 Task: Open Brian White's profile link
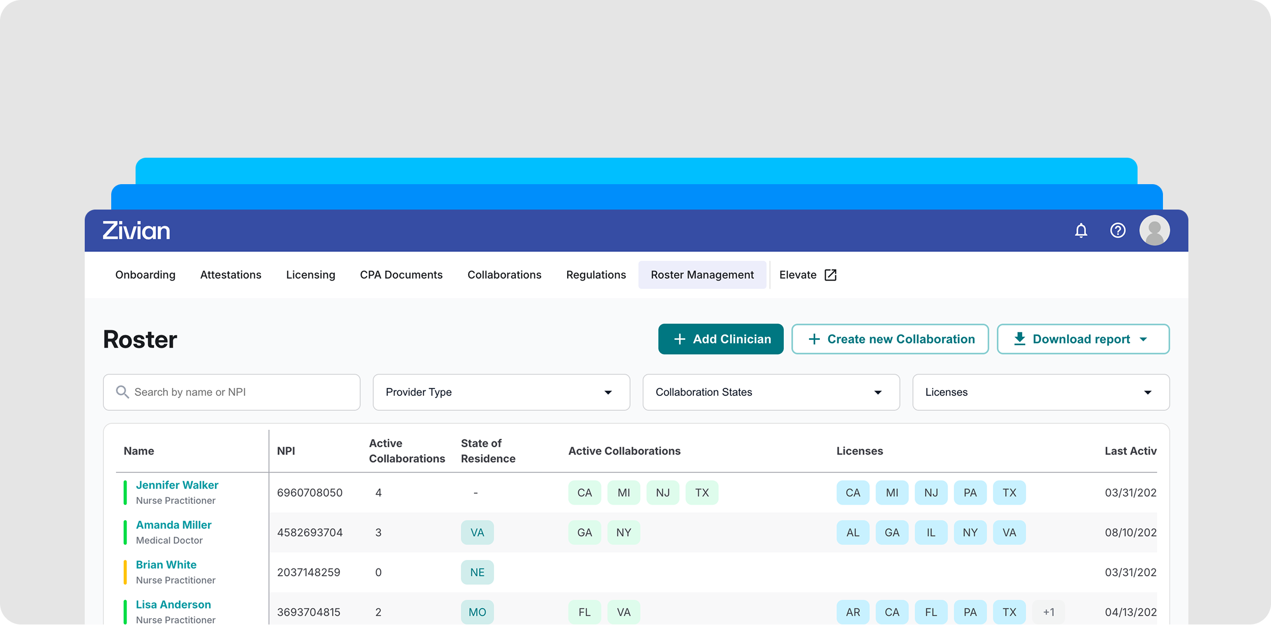pyautogui.click(x=166, y=565)
